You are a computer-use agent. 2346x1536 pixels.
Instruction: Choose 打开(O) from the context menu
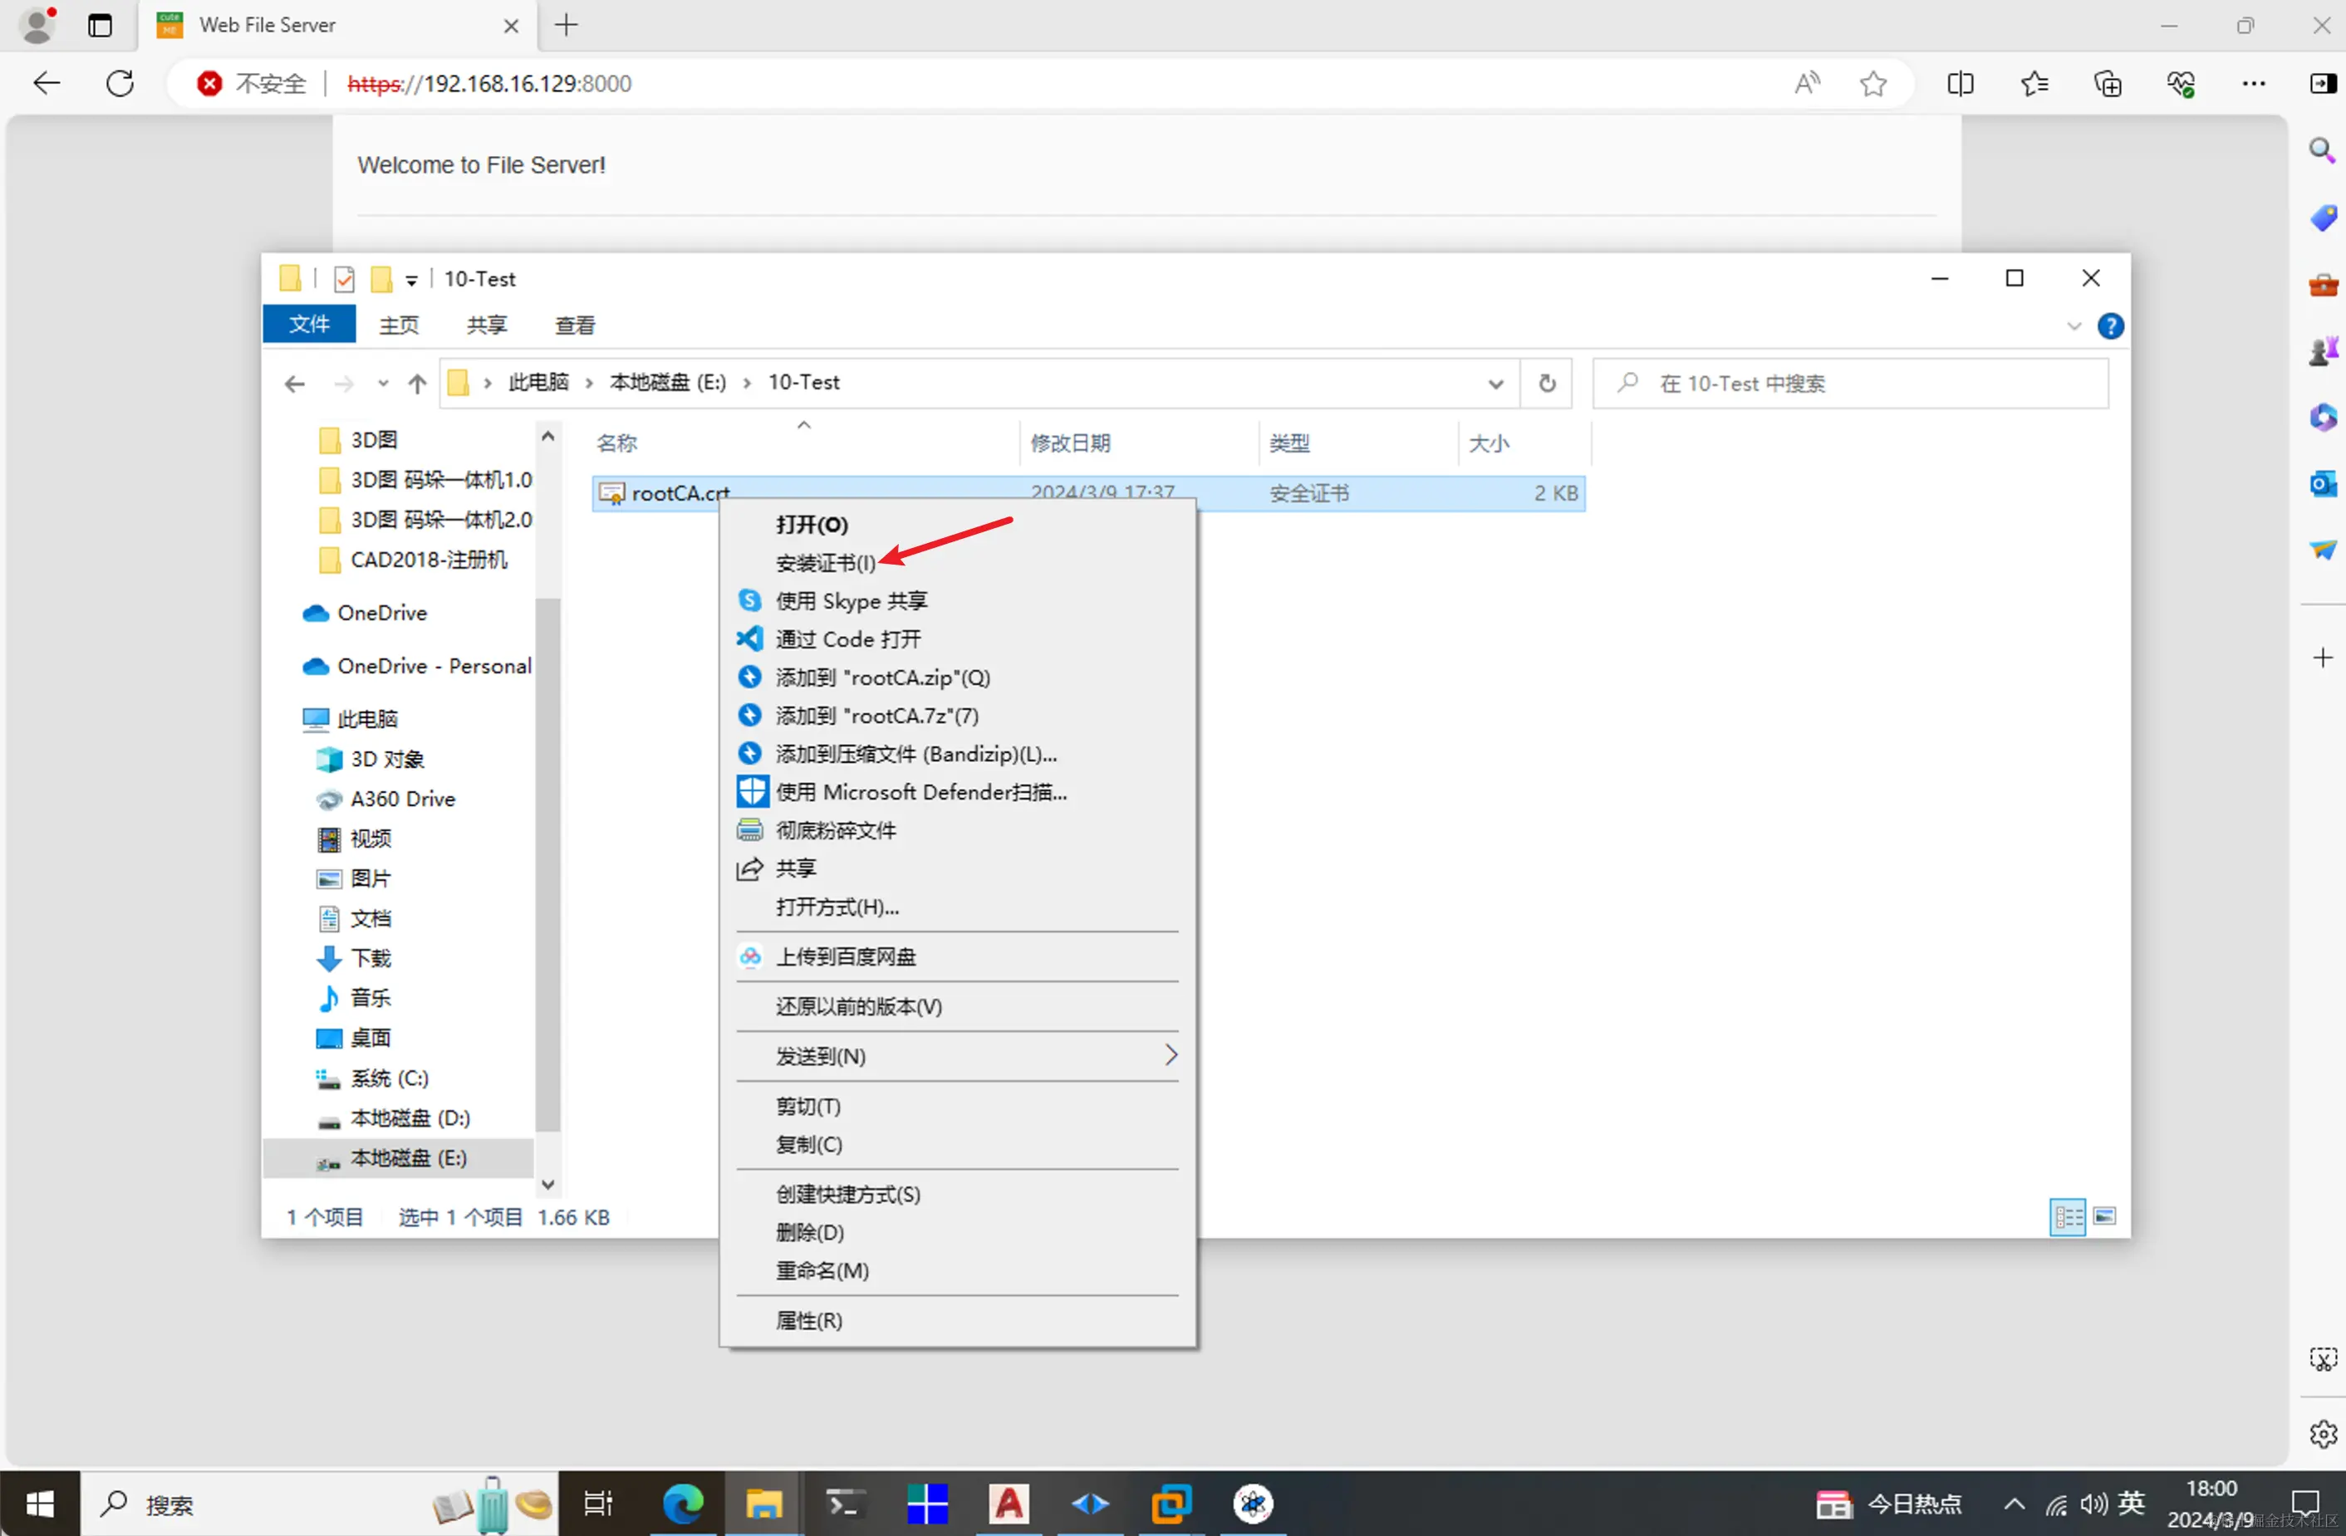point(957,524)
